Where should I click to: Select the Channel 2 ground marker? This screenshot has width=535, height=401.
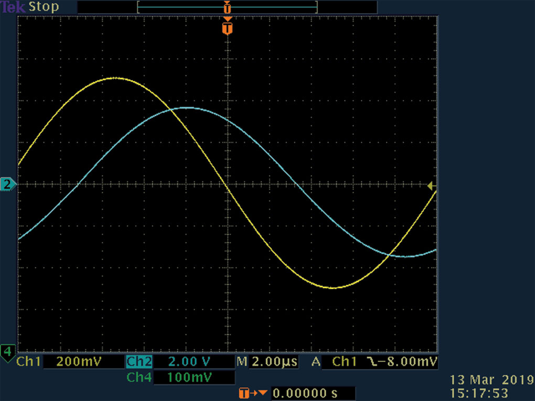tap(8, 185)
